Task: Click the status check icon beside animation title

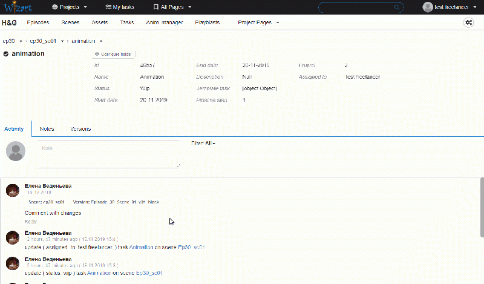Action: [x=6, y=54]
